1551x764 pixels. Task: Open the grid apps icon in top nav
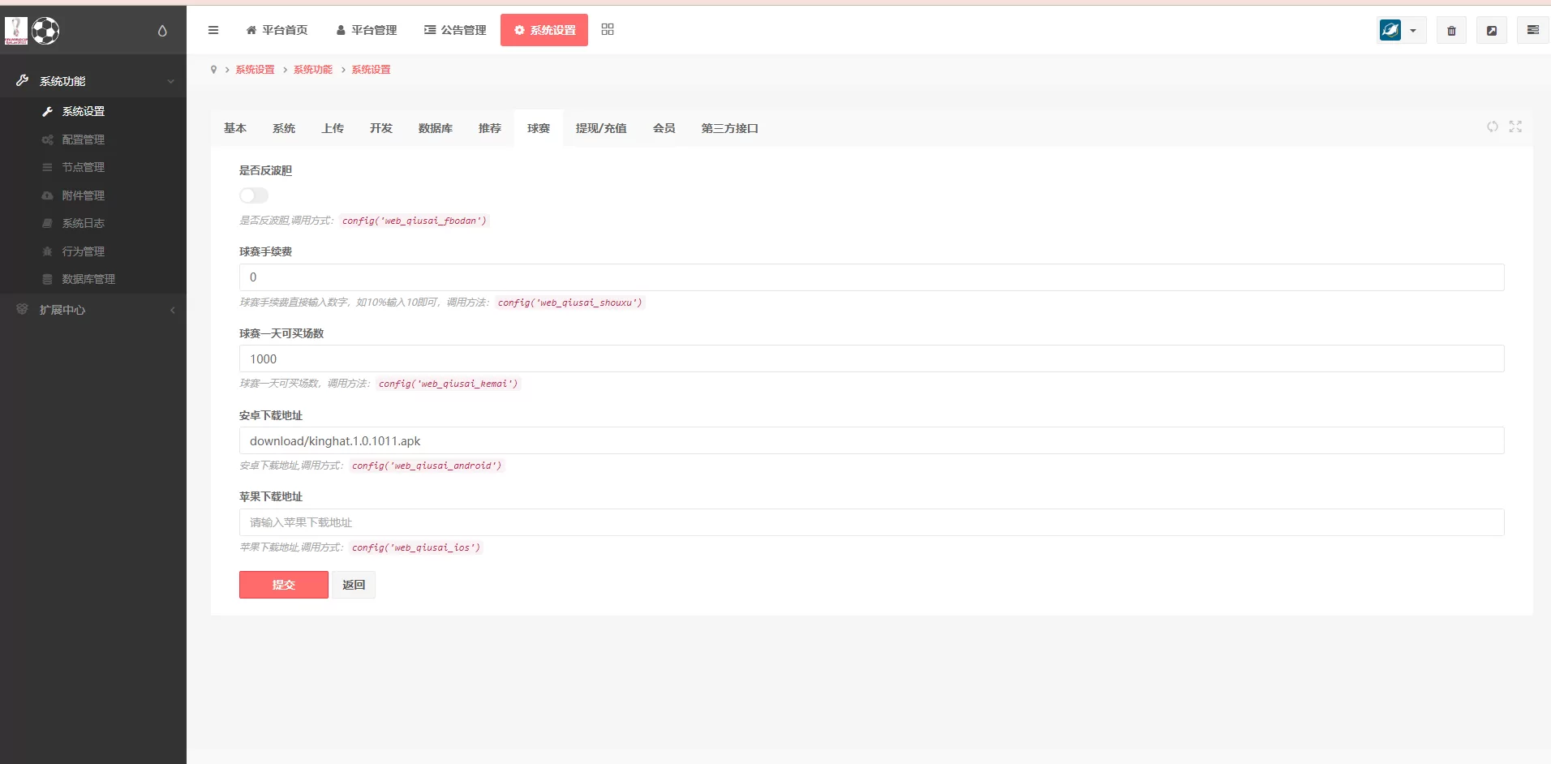point(608,29)
